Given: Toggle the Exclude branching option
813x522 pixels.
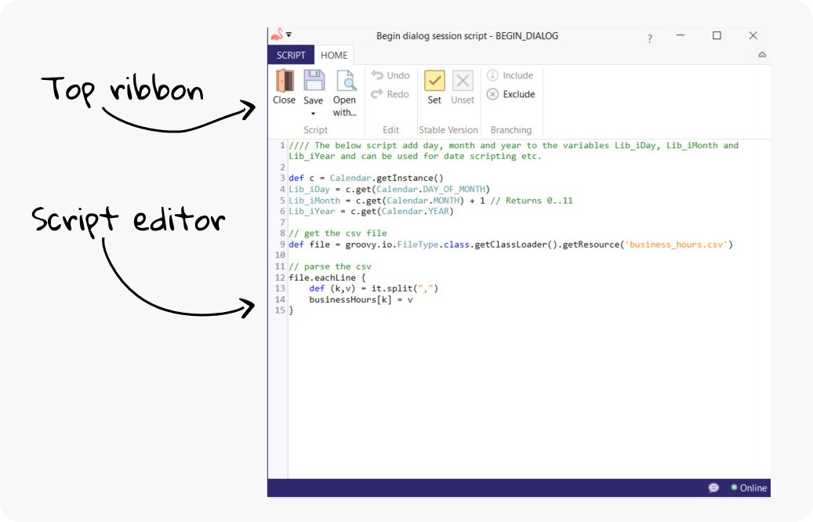Looking at the screenshot, I should click(512, 94).
